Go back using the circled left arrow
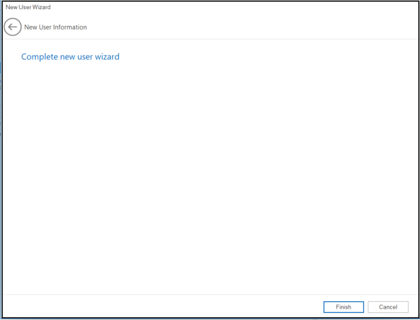 (12, 27)
